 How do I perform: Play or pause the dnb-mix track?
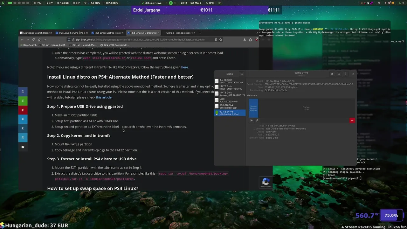171,3
